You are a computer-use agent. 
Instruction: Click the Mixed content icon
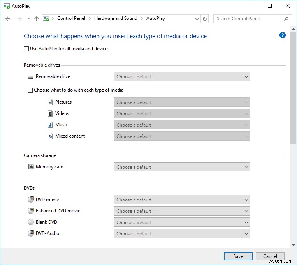point(50,136)
